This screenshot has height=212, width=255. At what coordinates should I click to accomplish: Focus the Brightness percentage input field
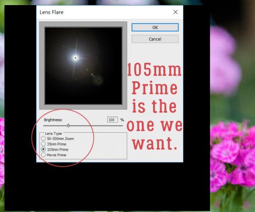112,120
